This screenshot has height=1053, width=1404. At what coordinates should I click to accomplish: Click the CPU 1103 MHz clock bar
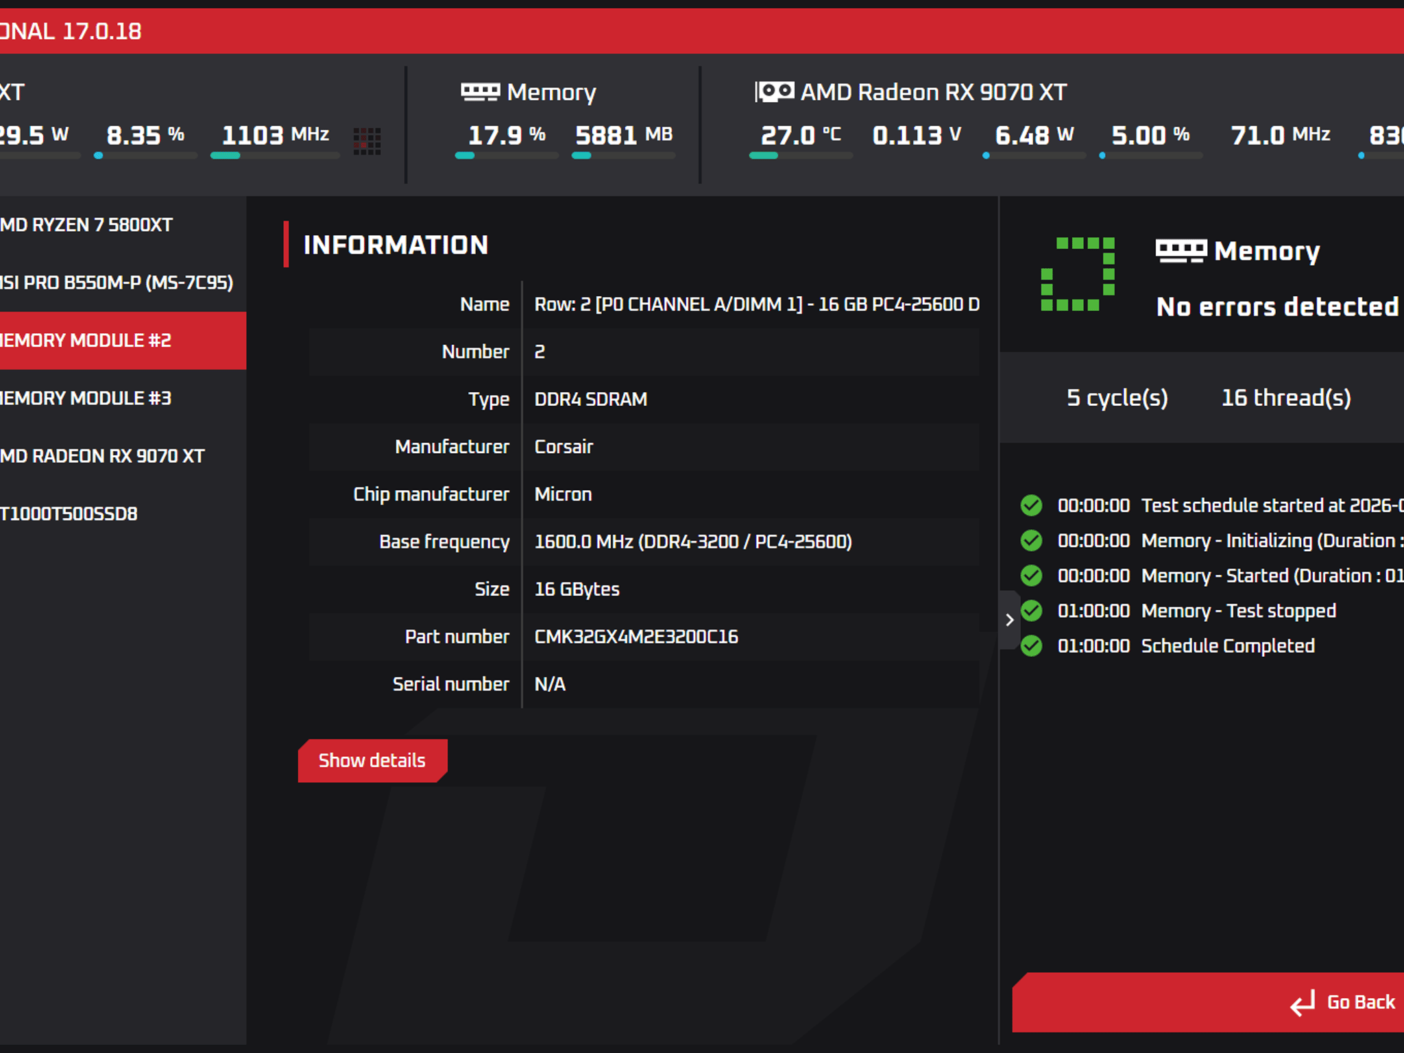[275, 156]
